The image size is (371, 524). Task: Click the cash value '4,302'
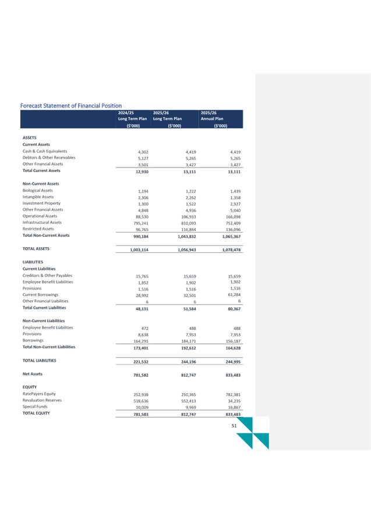[x=143, y=152]
